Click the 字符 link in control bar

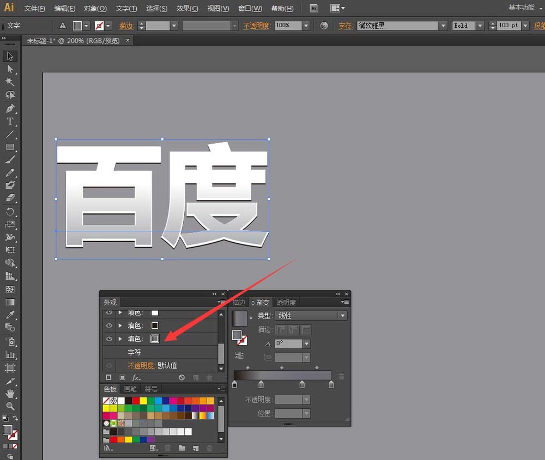pyautogui.click(x=345, y=26)
